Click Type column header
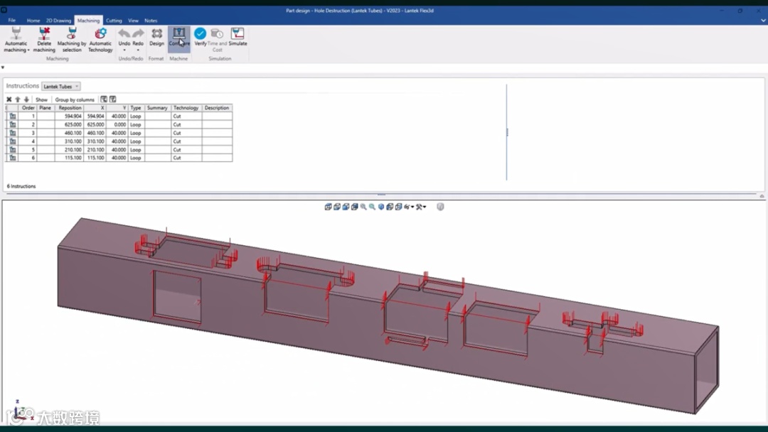 coord(136,108)
